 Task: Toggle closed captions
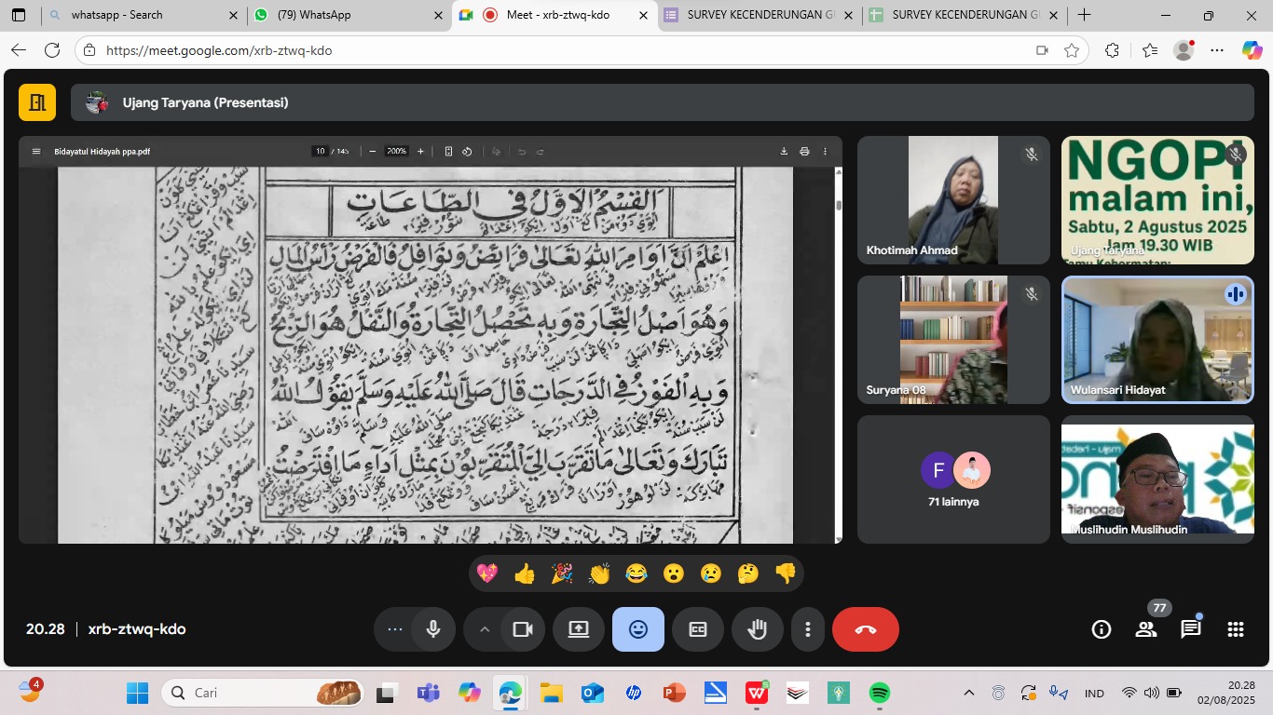[697, 629]
